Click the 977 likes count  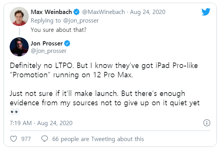pyautogui.click(x=26, y=139)
